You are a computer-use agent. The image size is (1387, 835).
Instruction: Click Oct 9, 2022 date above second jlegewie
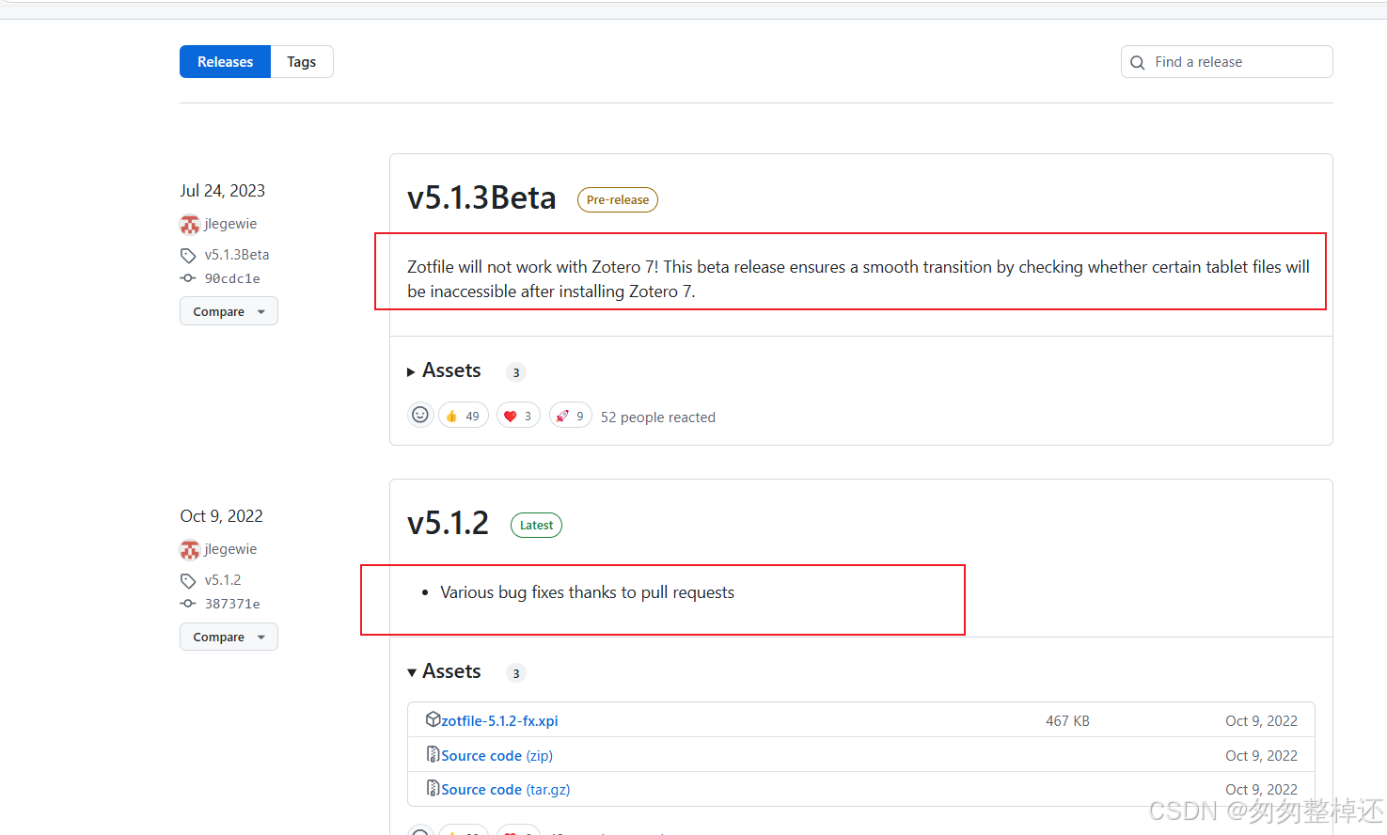[222, 516]
